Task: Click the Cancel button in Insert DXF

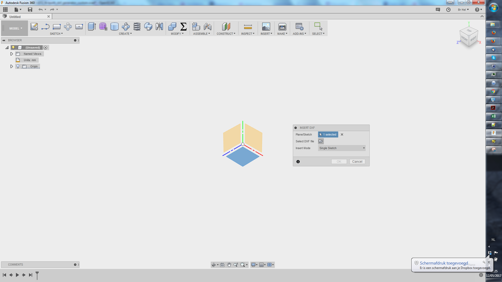Action: click(357, 162)
